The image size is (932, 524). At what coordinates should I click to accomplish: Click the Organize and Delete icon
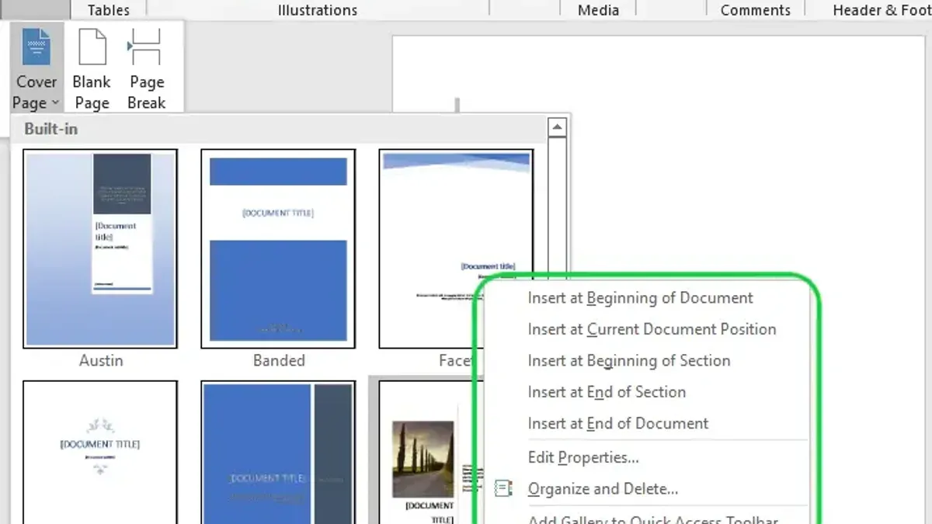coord(503,488)
